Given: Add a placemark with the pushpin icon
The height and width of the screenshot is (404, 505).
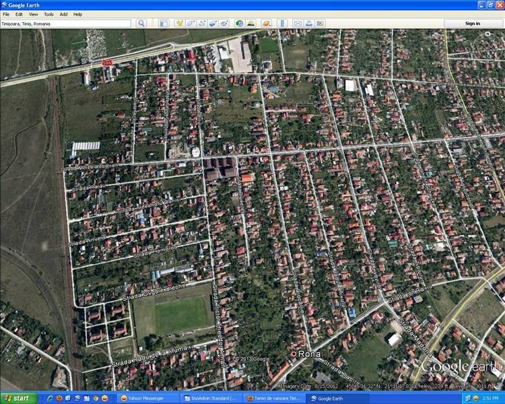Looking at the screenshot, I should 180,24.
